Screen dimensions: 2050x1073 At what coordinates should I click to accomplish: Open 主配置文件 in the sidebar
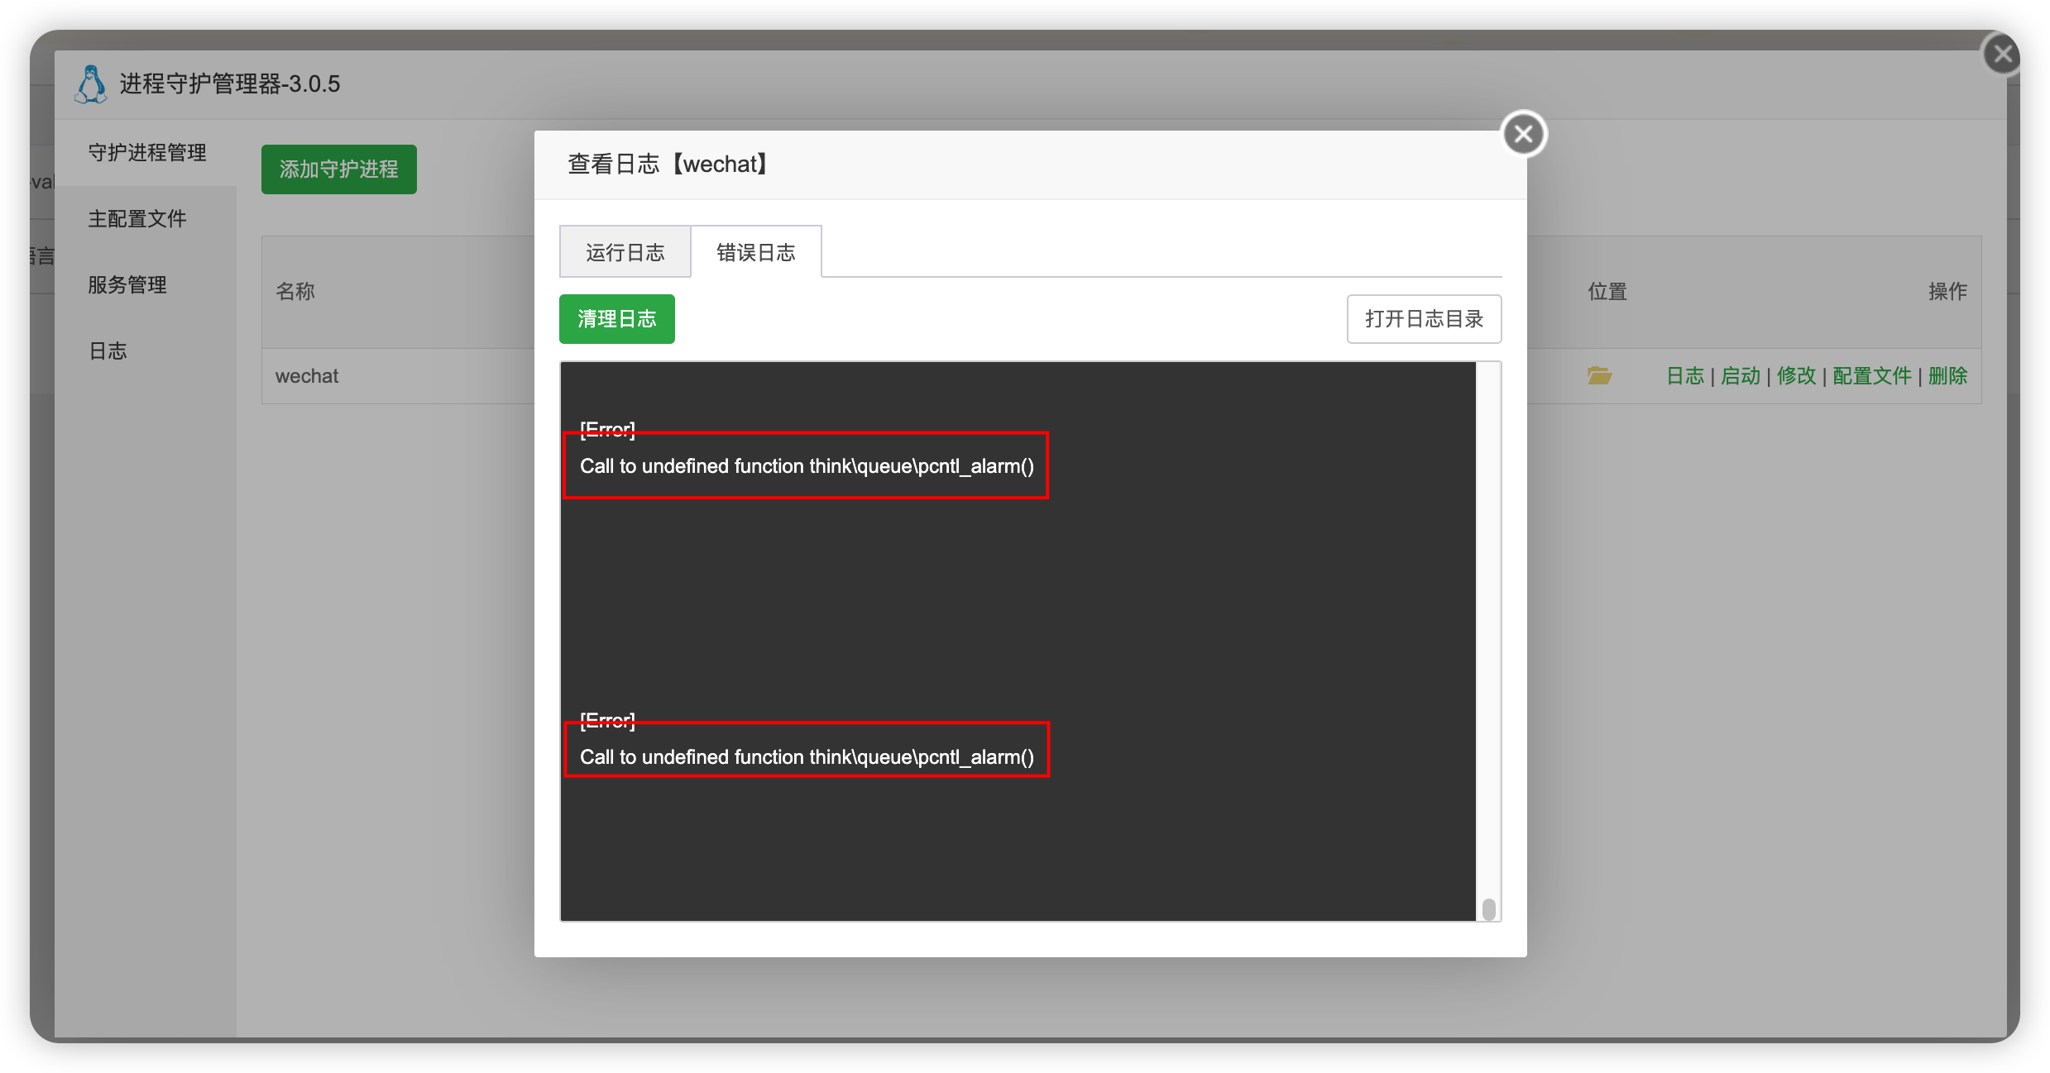pos(137,219)
